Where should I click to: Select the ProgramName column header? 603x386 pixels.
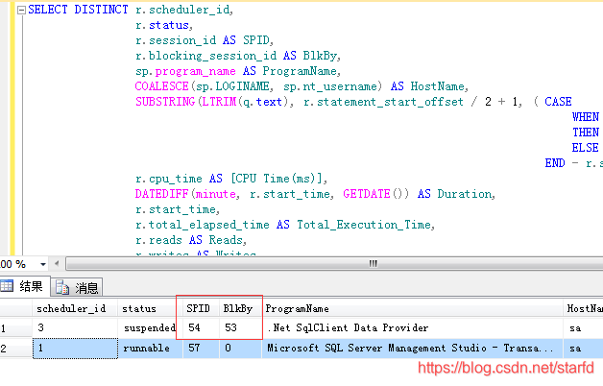point(412,309)
